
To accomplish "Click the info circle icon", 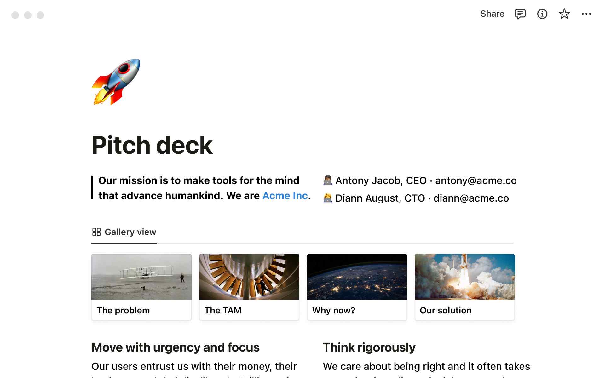I will click(x=542, y=14).
